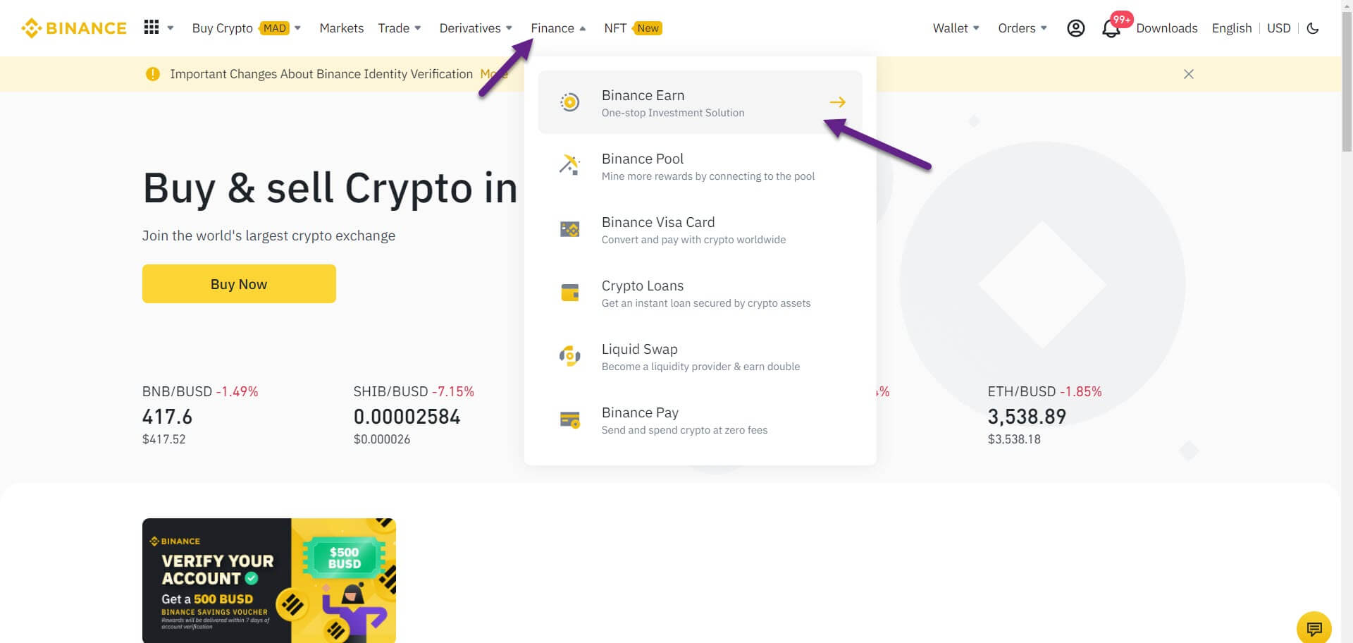Click the Crypto Loans wallet icon
This screenshot has height=643, width=1353.
[x=569, y=293]
